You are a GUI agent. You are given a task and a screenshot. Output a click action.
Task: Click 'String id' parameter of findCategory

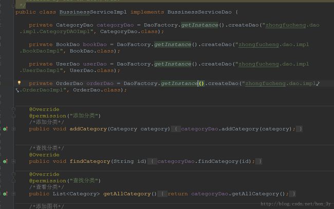pos(128,162)
